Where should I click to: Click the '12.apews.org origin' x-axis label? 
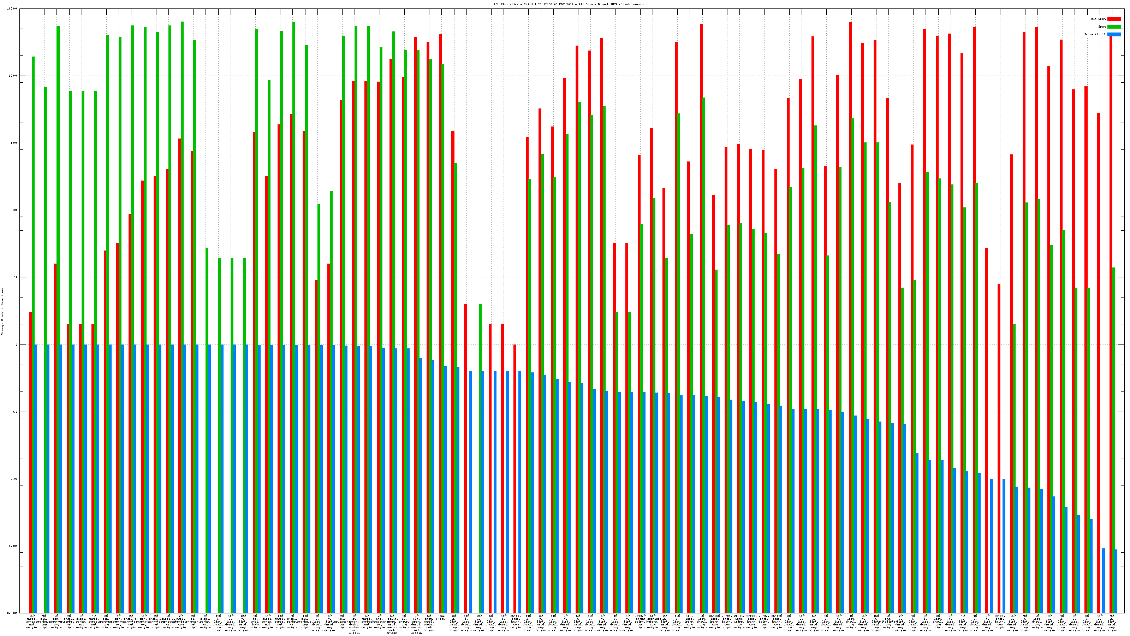[404, 621]
